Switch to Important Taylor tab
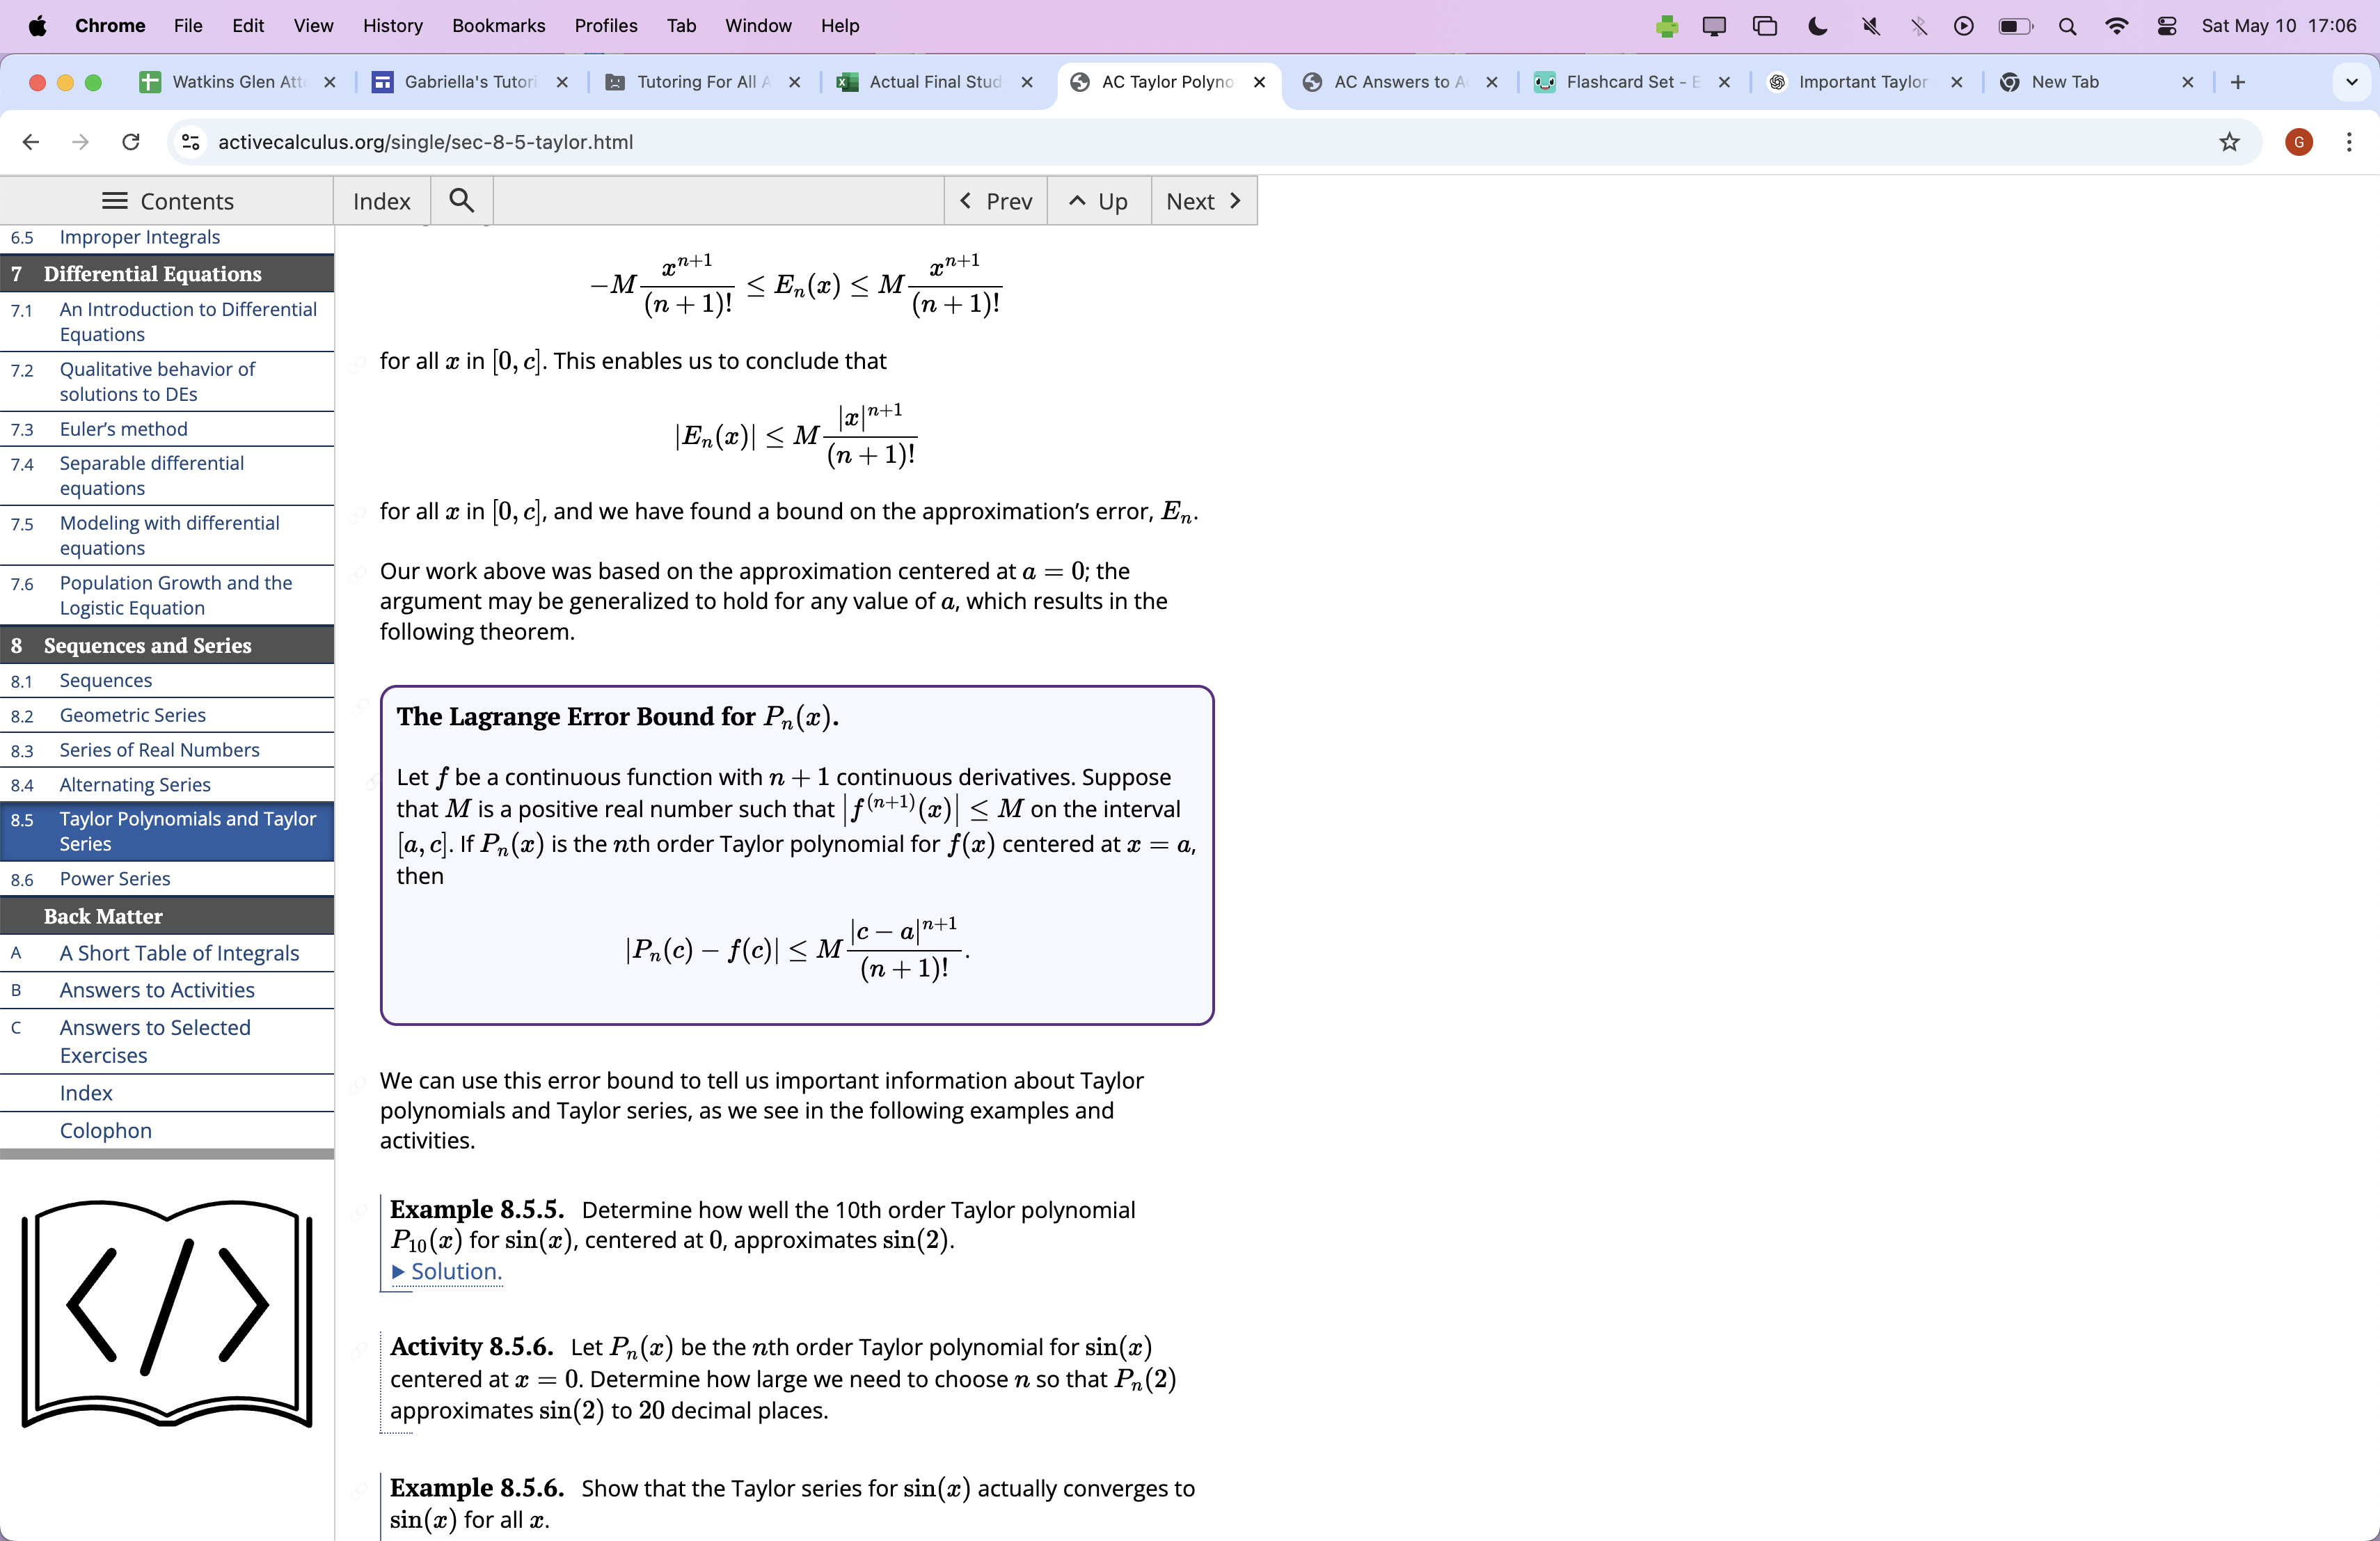Viewport: 2380px width, 1541px height. [1863, 82]
